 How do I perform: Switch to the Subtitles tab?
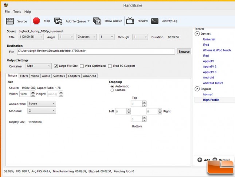pyautogui.click(x=59, y=76)
